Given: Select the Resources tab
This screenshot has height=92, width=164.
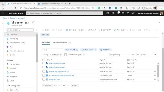Looking at the screenshot, I should pos(46,43).
